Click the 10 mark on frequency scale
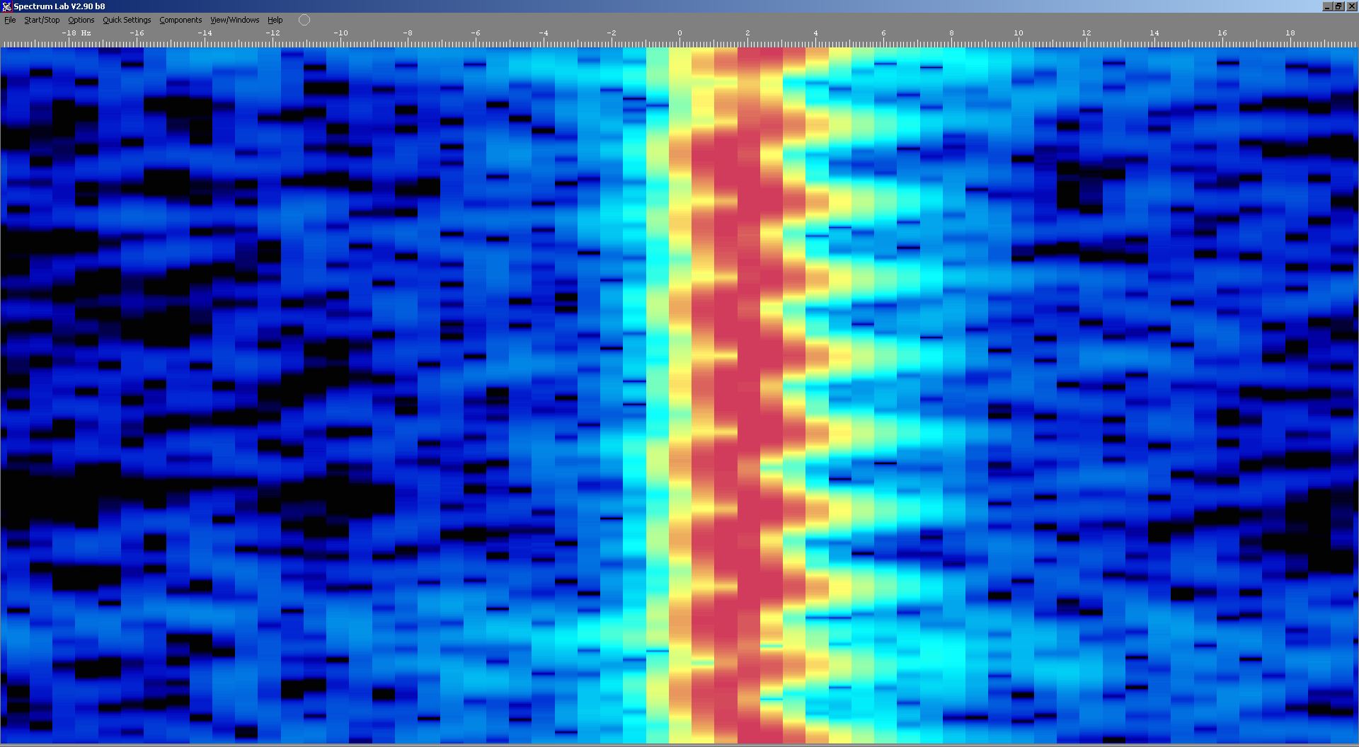This screenshot has height=747, width=1359. point(1018,33)
